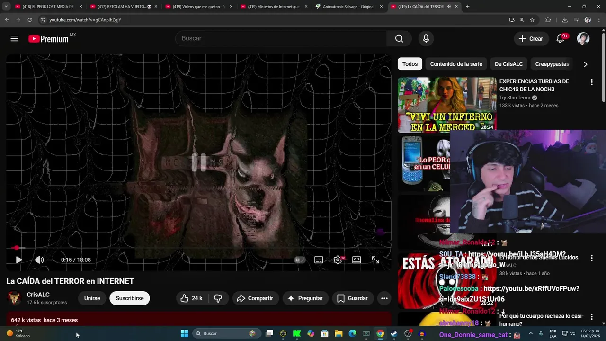This screenshot has width=606, height=341.
Task: Open the Try Stan Terror channel link
Action: click(x=515, y=98)
